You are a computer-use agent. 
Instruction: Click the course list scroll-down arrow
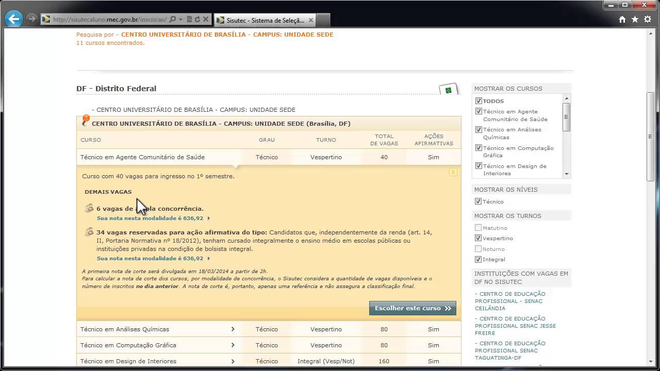[x=566, y=174]
